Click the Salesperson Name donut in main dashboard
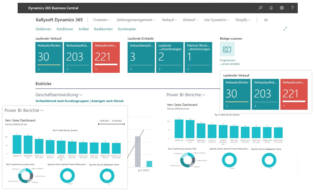Viewport: 316px width, 193px height. click(269, 160)
